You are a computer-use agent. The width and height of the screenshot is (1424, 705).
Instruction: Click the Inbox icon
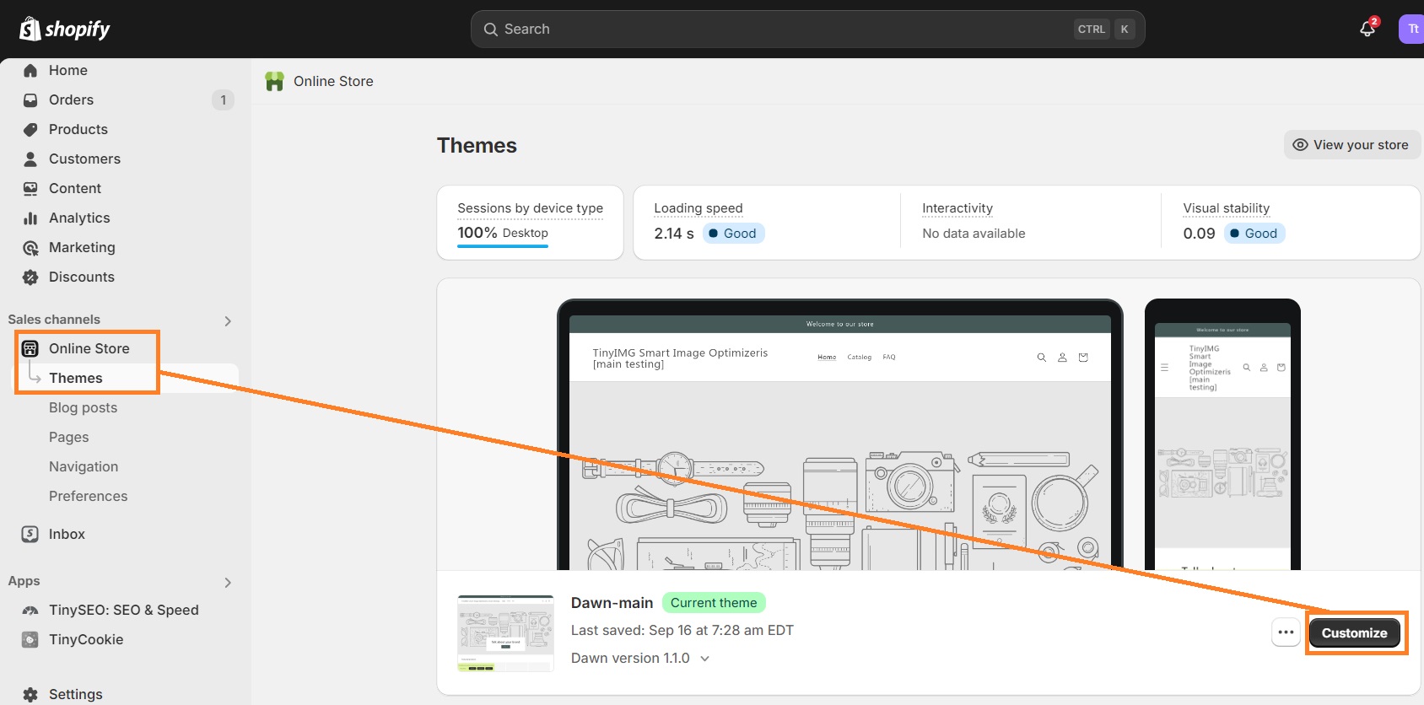coord(30,534)
